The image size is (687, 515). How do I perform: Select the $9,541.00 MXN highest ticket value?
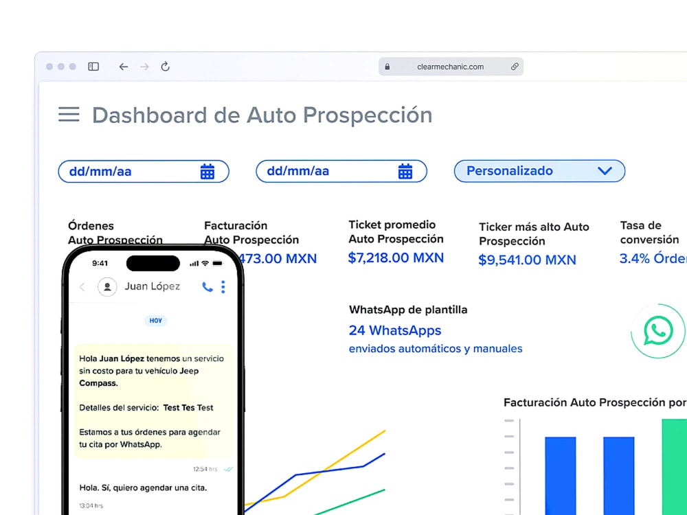pos(527,260)
